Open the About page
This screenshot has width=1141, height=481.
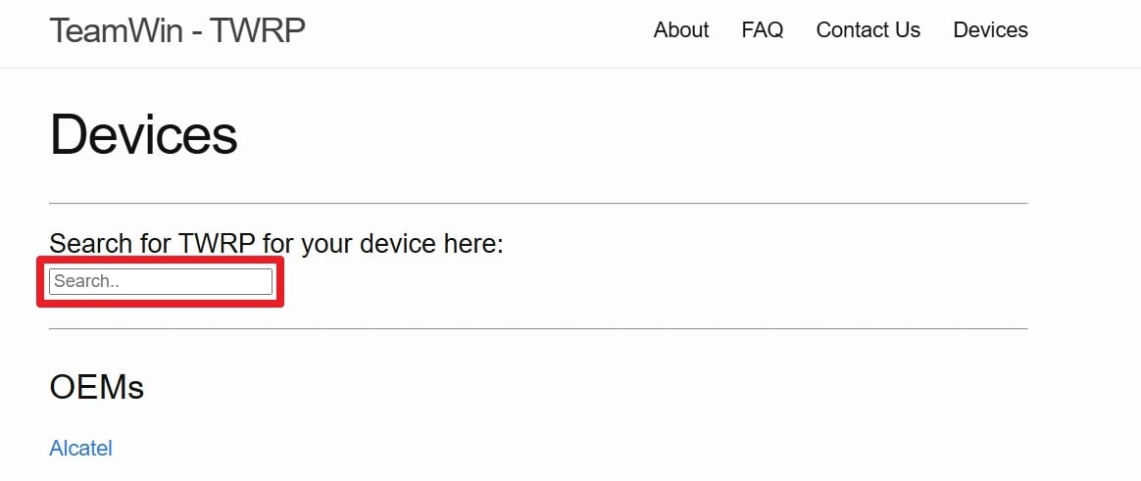(x=681, y=30)
